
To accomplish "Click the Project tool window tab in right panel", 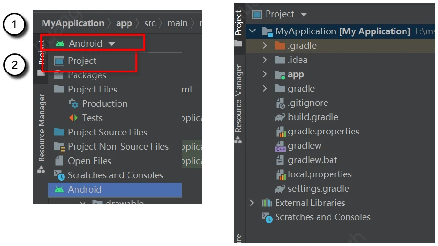I will pos(238,28).
